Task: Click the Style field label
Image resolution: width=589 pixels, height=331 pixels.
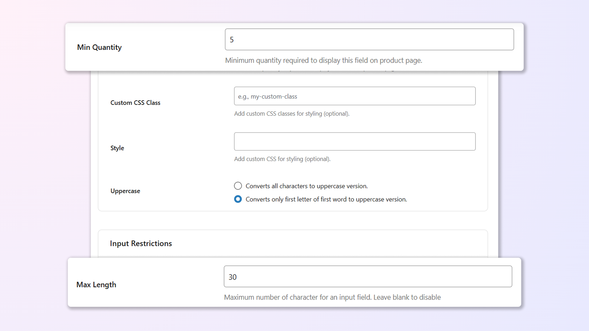Action: [x=117, y=148]
